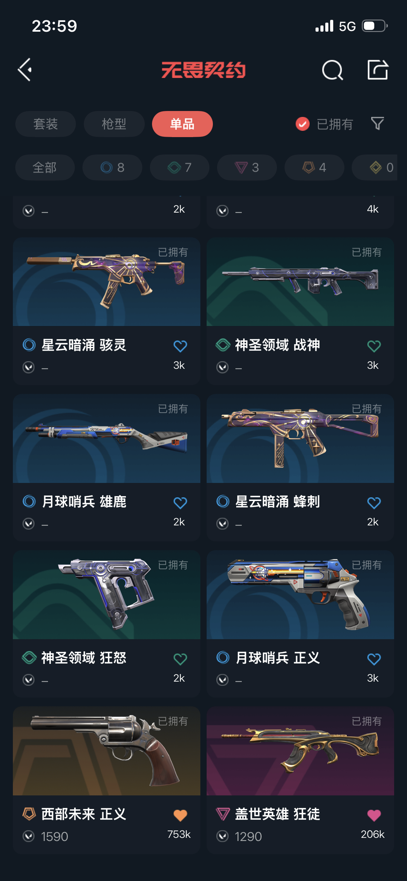
Task: Switch to the 枪型 tab
Action: click(114, 124)
